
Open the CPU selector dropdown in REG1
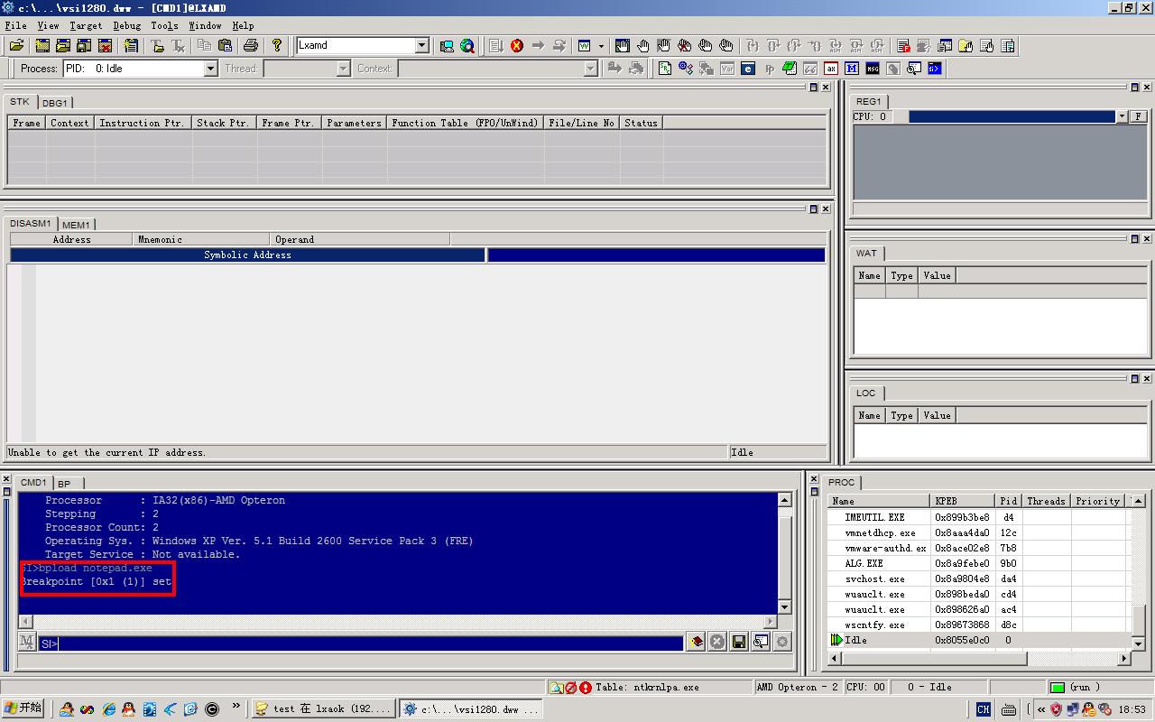[x=1122, y=116]
